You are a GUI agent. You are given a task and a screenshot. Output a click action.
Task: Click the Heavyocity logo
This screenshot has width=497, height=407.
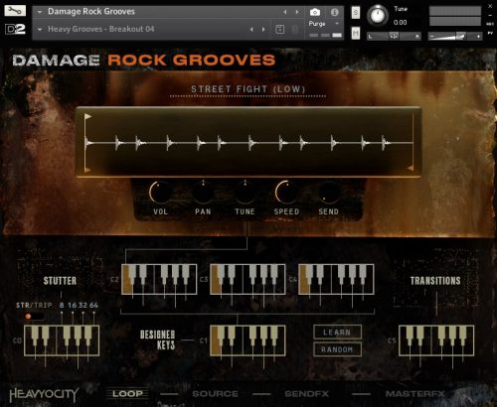click(44, 394)
